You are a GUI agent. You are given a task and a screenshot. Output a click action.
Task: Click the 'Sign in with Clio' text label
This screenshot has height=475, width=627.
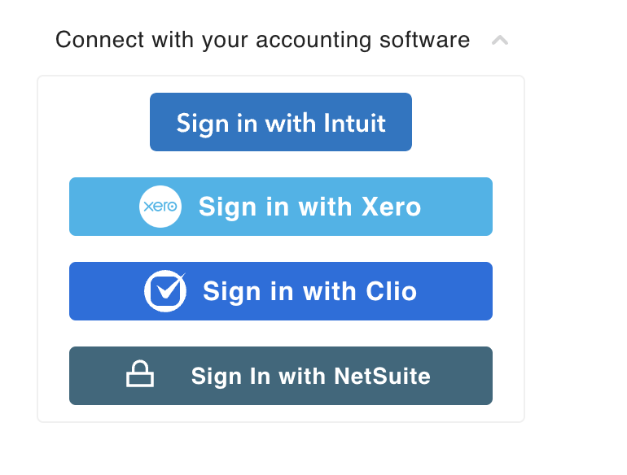pos(309,291)
